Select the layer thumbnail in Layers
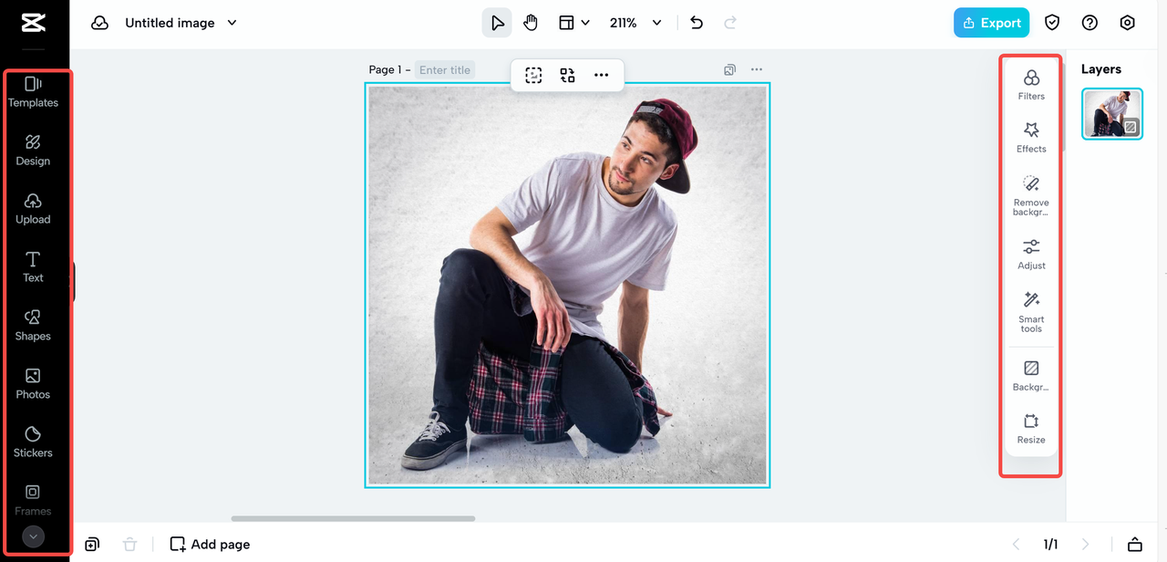Image resolution: width=1167 pixels, height=562 pixels. pos(1112,114)
